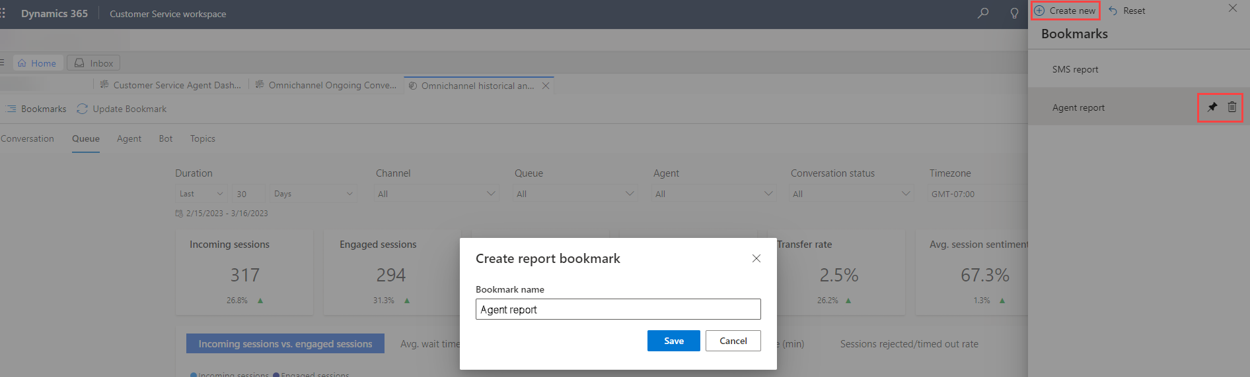Select the SMS report bookmark

1075,69
